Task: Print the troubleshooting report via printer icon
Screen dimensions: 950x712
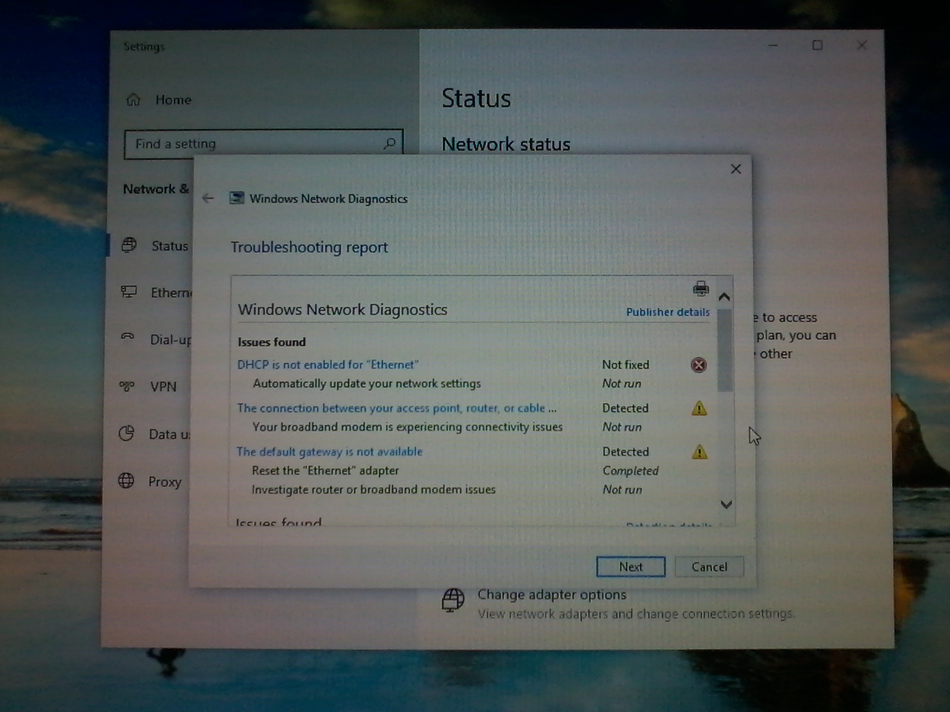Action: click(x=701, y=288)
